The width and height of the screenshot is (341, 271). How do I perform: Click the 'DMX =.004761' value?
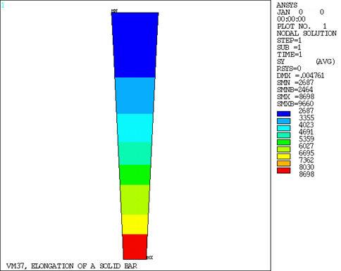(x=301, y=75)
